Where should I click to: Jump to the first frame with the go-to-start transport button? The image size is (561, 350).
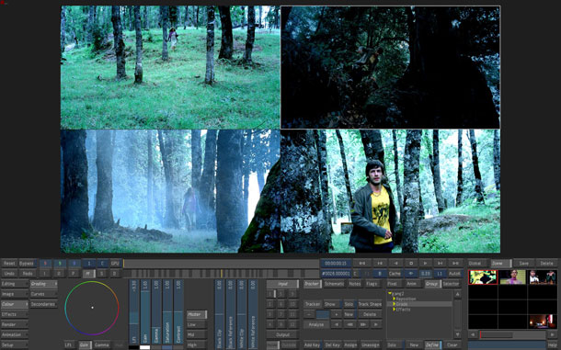click(361, 264)
